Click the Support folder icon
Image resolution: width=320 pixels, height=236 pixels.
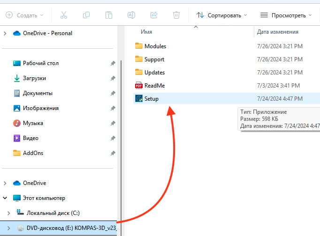tap(139, 59)
